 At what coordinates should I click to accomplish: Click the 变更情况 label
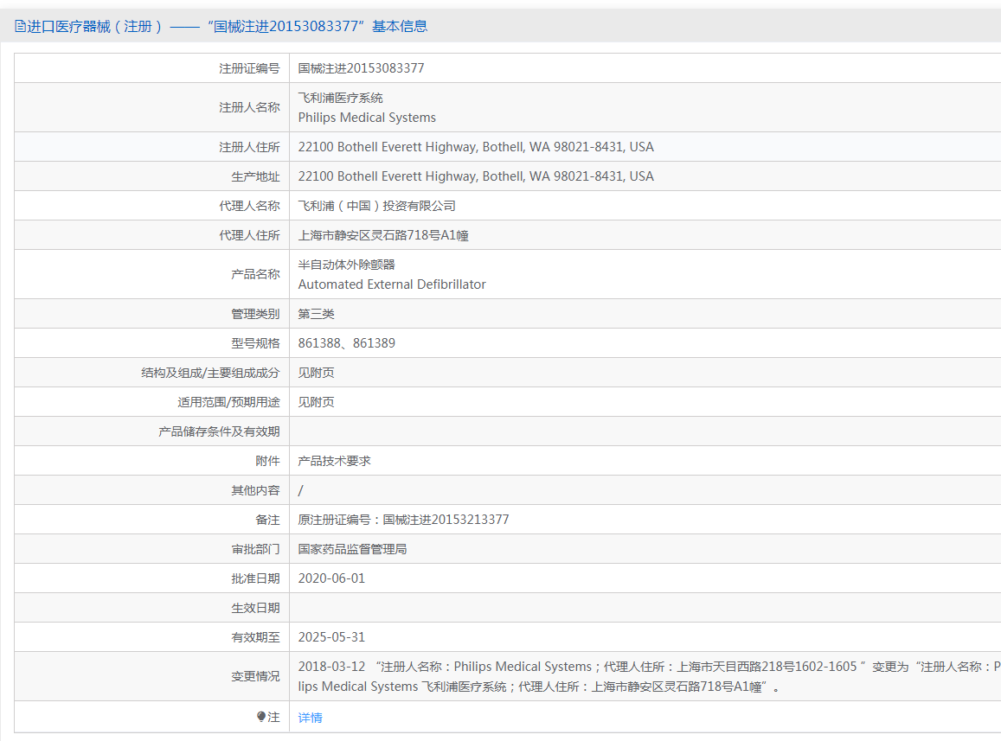[x=255, y=676]
